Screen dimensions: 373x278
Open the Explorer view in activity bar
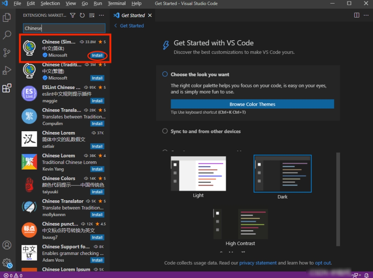(x=7, y=18)
